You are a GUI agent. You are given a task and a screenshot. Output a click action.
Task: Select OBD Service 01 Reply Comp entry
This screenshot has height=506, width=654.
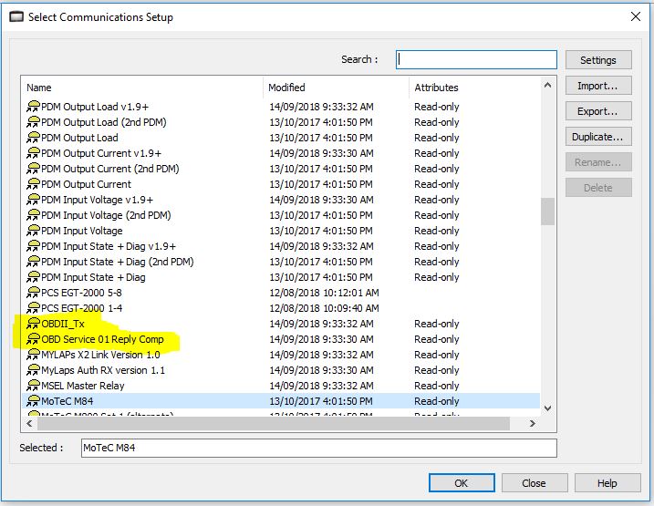pyautogui.click(x=102, y=339)
